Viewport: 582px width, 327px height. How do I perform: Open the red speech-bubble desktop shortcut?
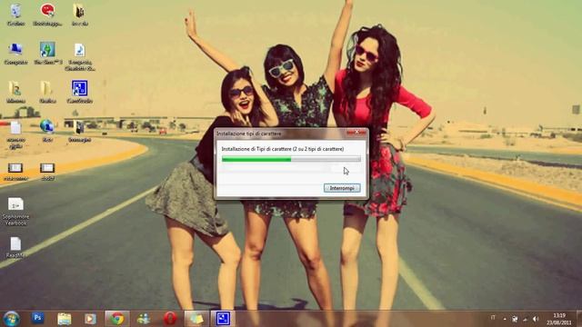tap(47, 15)
